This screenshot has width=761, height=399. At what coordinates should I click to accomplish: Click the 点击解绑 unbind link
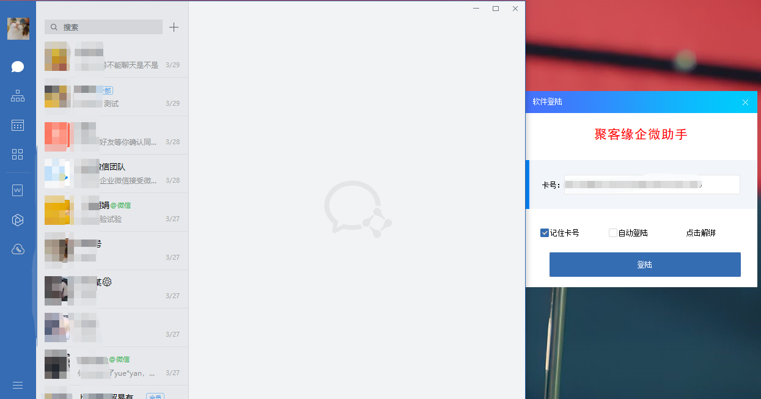point(700,233)
